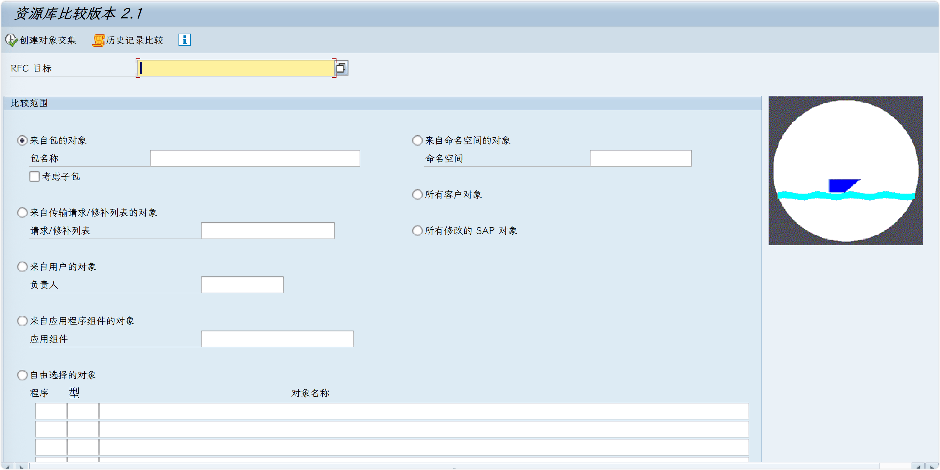
Task: Select 来自传输请求/修补列表的对象 radio option
Action: [x=22, y=213]
